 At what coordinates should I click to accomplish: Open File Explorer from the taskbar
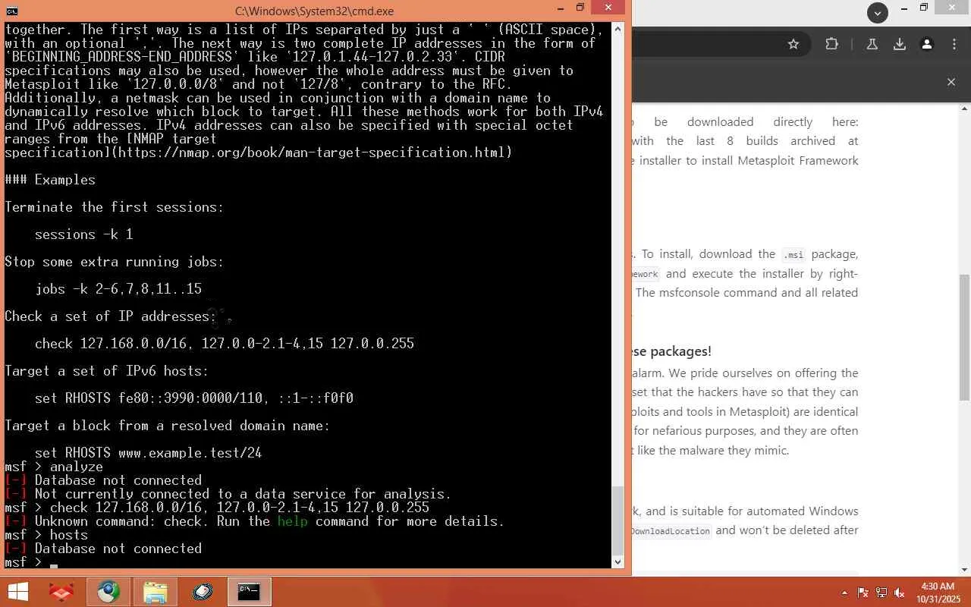click(156, 592)
